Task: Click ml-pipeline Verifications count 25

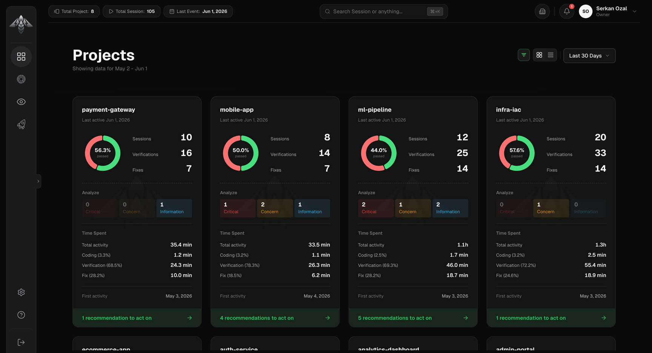Action: click(x=462, y=153)
